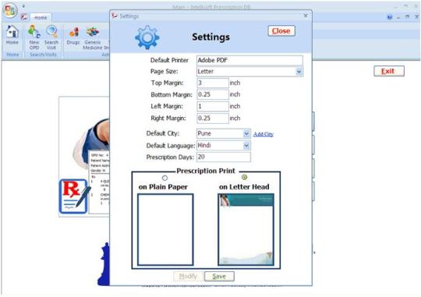Expand the Default City dropdown
421x297 pixels.
pos(246,133)
